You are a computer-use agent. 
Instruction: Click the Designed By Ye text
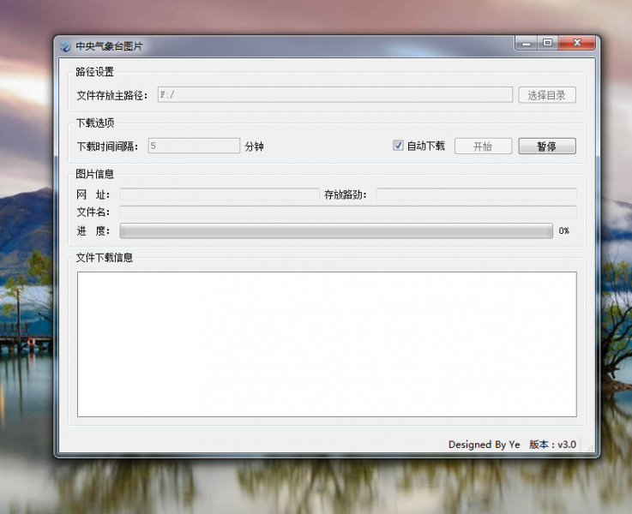point(485,445)
